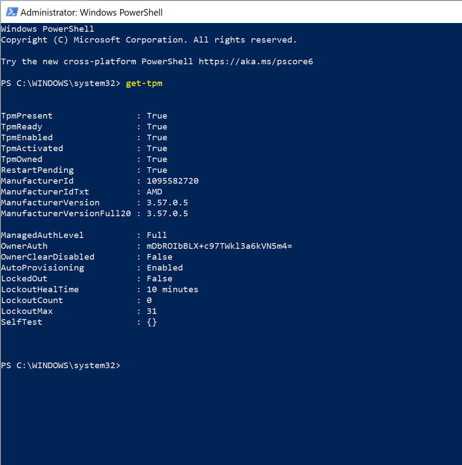Image resolution: width=462 pixels, height=465 pixels.
Task: Click the TpmOwned property label
Action: click(x=22, y=159)
